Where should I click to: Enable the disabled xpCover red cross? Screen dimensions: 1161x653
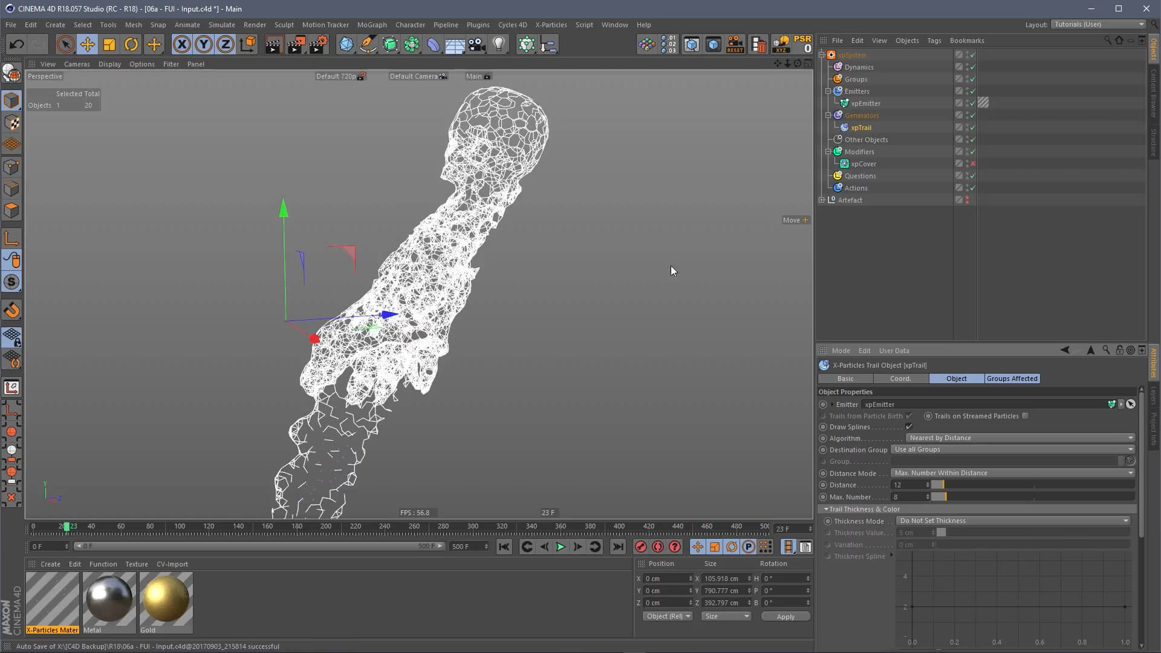[972, 164]
